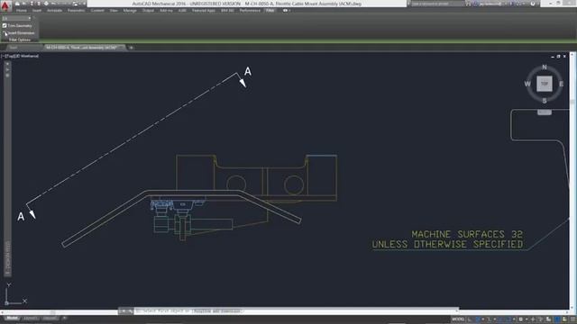The width and height of the screenshot is (577, 324).
Task: Click the MODEL space status bar button
Action: [458, 319]
